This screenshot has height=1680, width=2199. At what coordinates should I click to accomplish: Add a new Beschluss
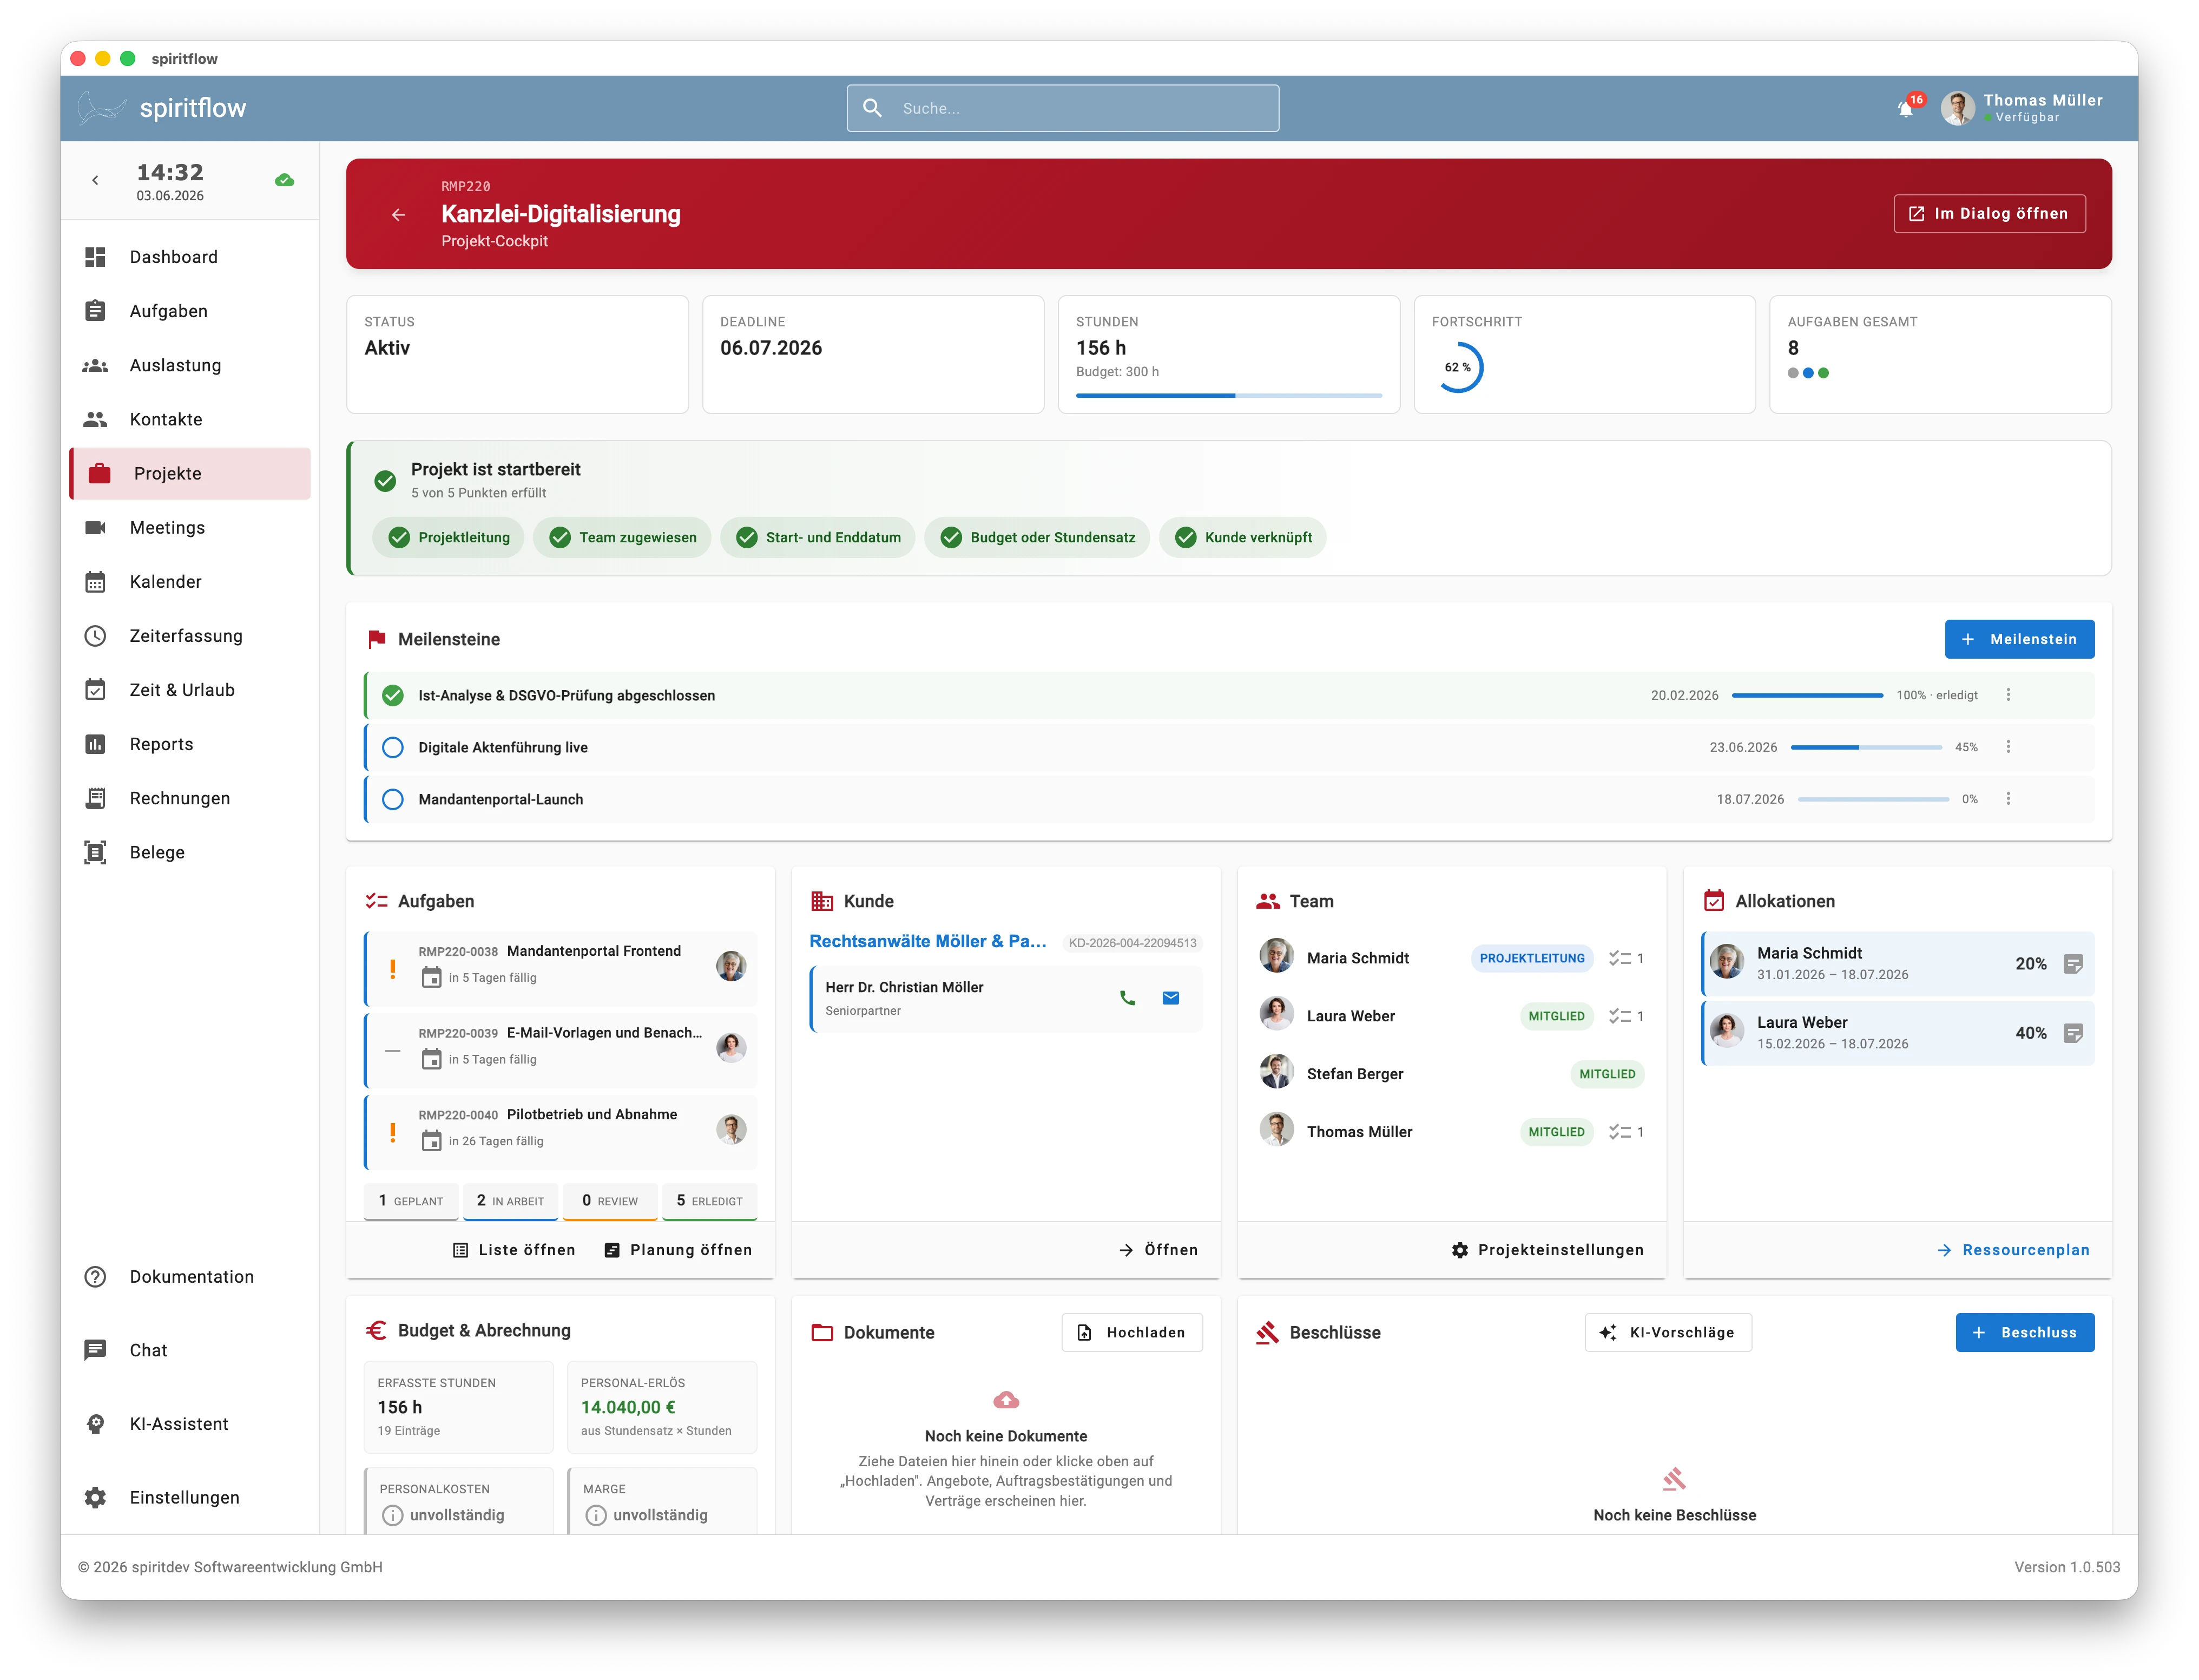point(2024,1333)
